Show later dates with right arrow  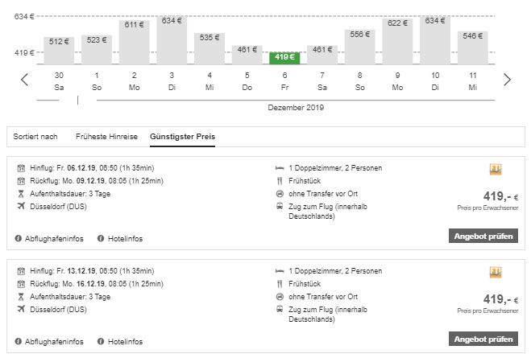pos(507,79)
